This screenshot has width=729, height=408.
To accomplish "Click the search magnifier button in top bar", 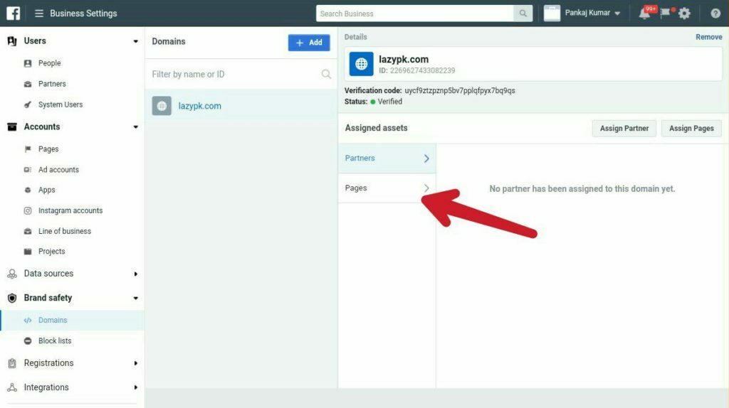I will tap(523, 14).
